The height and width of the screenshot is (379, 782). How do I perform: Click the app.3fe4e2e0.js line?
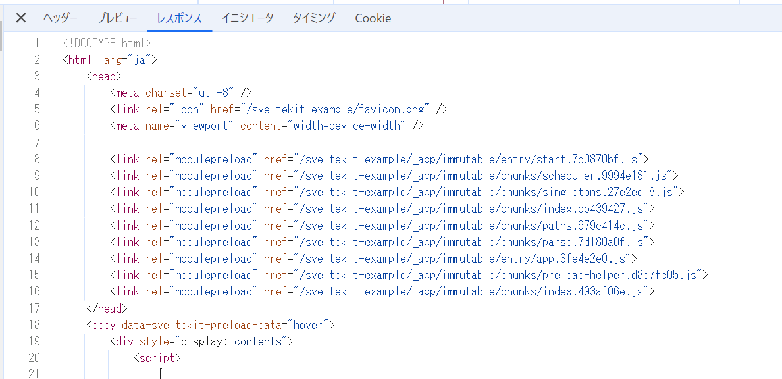(373, 259)
